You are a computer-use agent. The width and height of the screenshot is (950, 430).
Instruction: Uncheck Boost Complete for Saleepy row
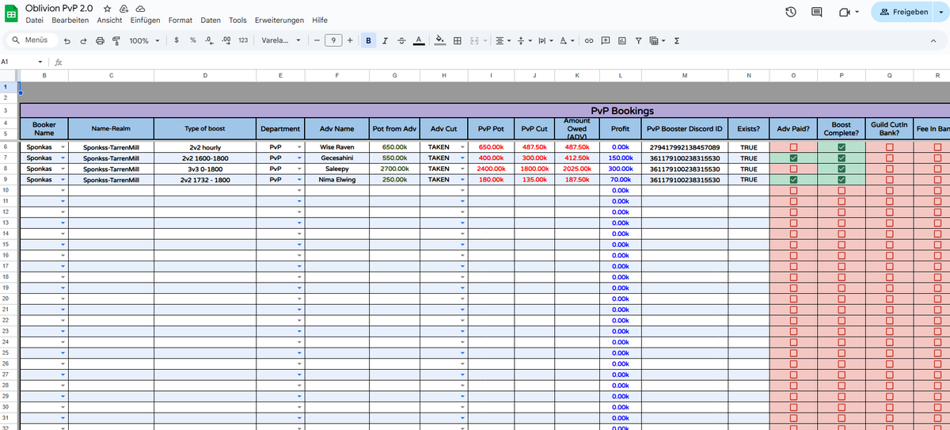tap(842, 169)
